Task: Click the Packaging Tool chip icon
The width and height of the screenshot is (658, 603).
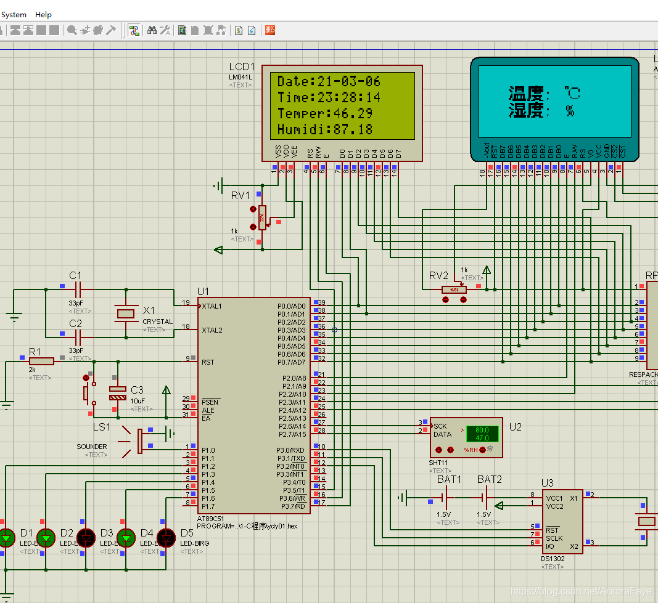Action: 98,30
